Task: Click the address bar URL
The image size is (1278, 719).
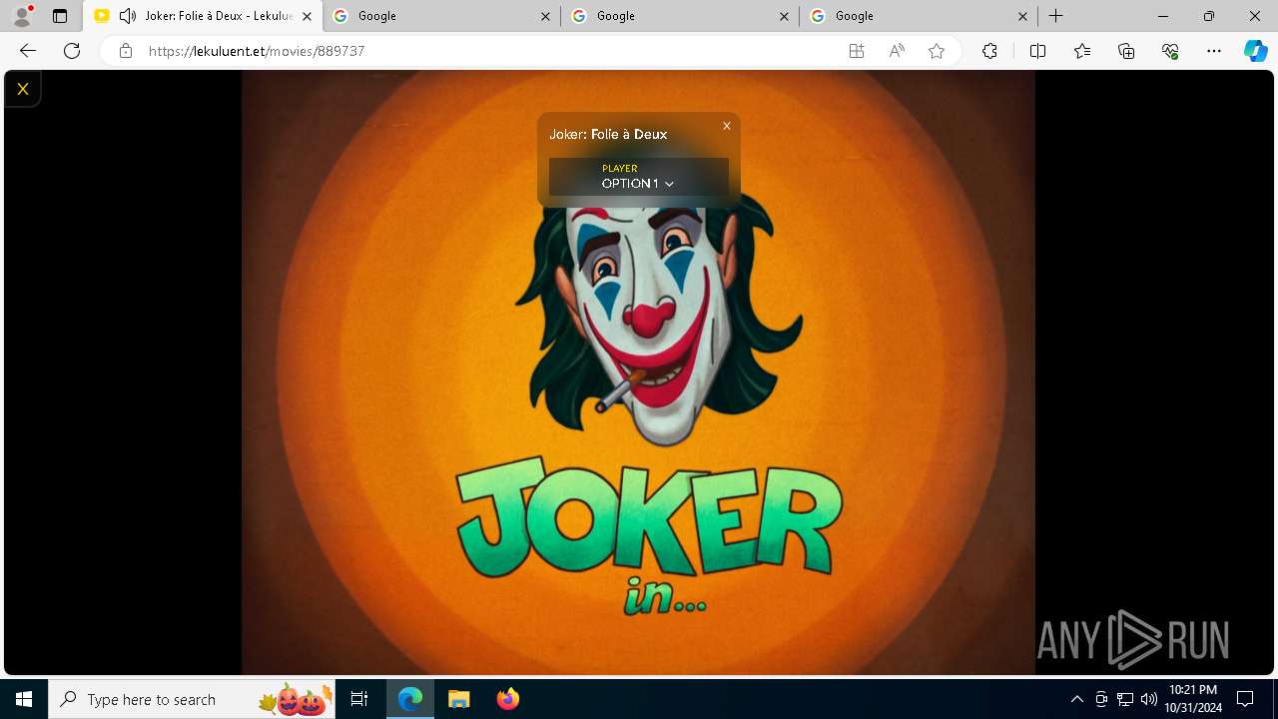Action: [x=257, y=51]
